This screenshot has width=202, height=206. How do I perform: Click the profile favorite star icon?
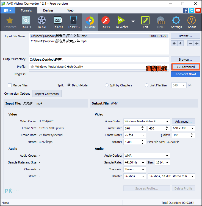coord(32,67)
